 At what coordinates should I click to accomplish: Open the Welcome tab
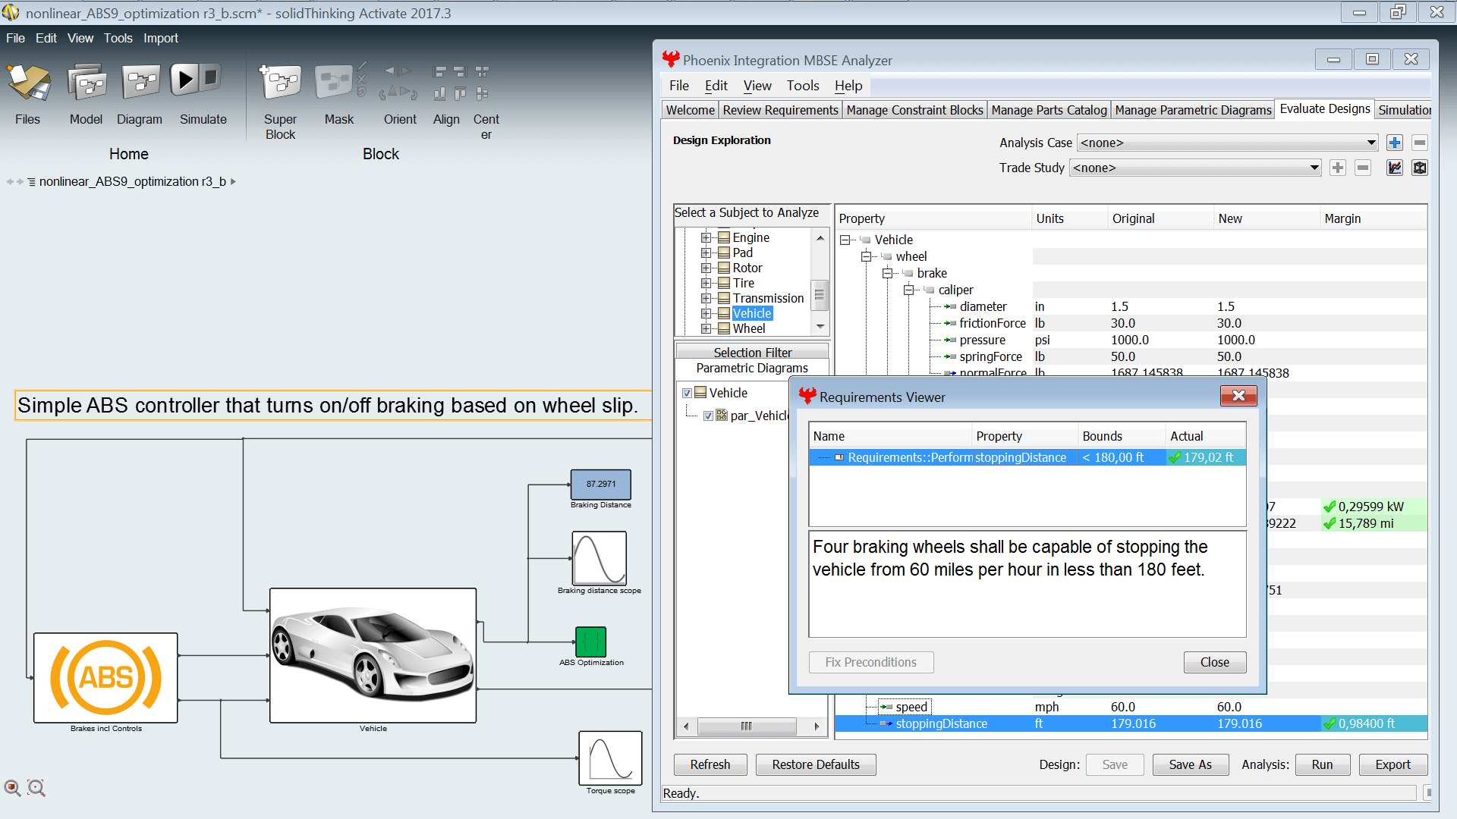(x=690, y=110)
